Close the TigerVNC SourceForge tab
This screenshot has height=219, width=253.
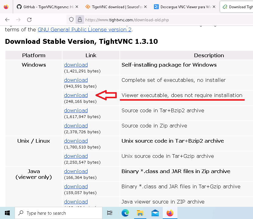145,7
